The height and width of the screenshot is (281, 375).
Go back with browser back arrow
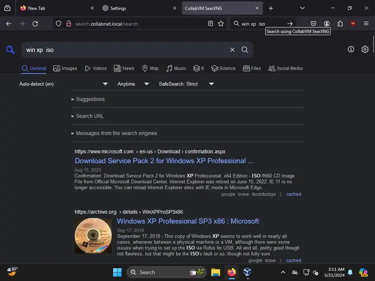point(9,24)
